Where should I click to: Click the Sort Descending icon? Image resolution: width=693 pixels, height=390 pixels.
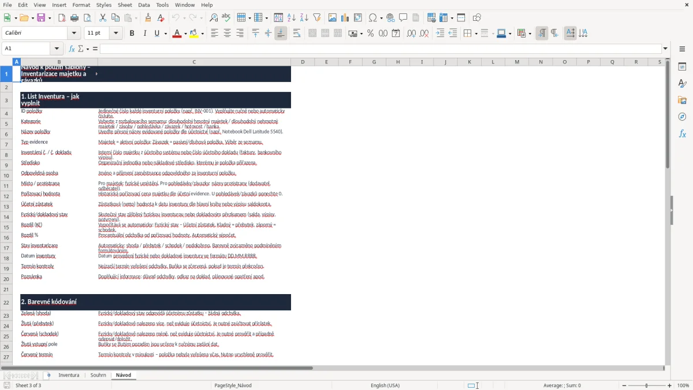point(304,18)
